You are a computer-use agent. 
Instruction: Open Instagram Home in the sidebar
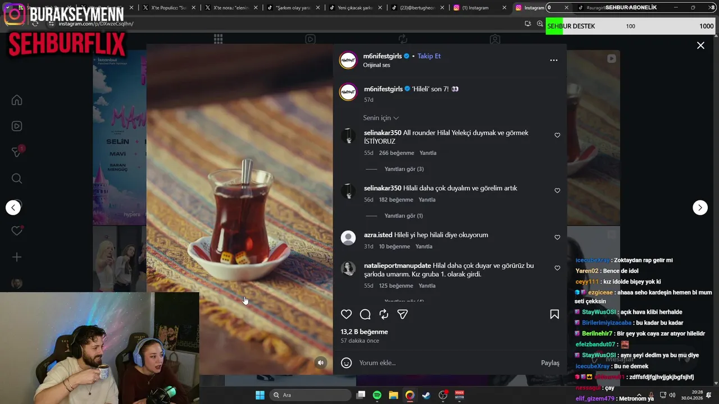pos(17,100)
